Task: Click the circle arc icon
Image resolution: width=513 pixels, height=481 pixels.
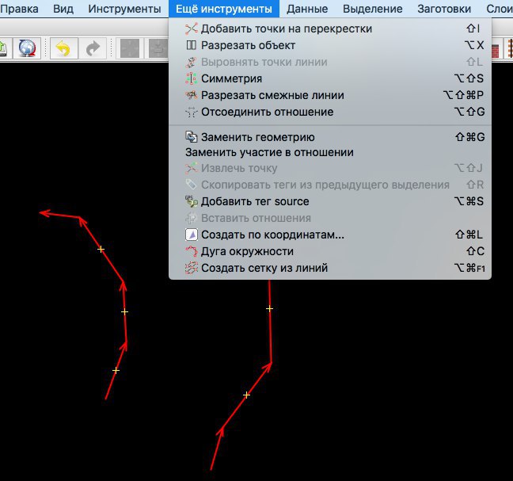Action: pos(192,251)
